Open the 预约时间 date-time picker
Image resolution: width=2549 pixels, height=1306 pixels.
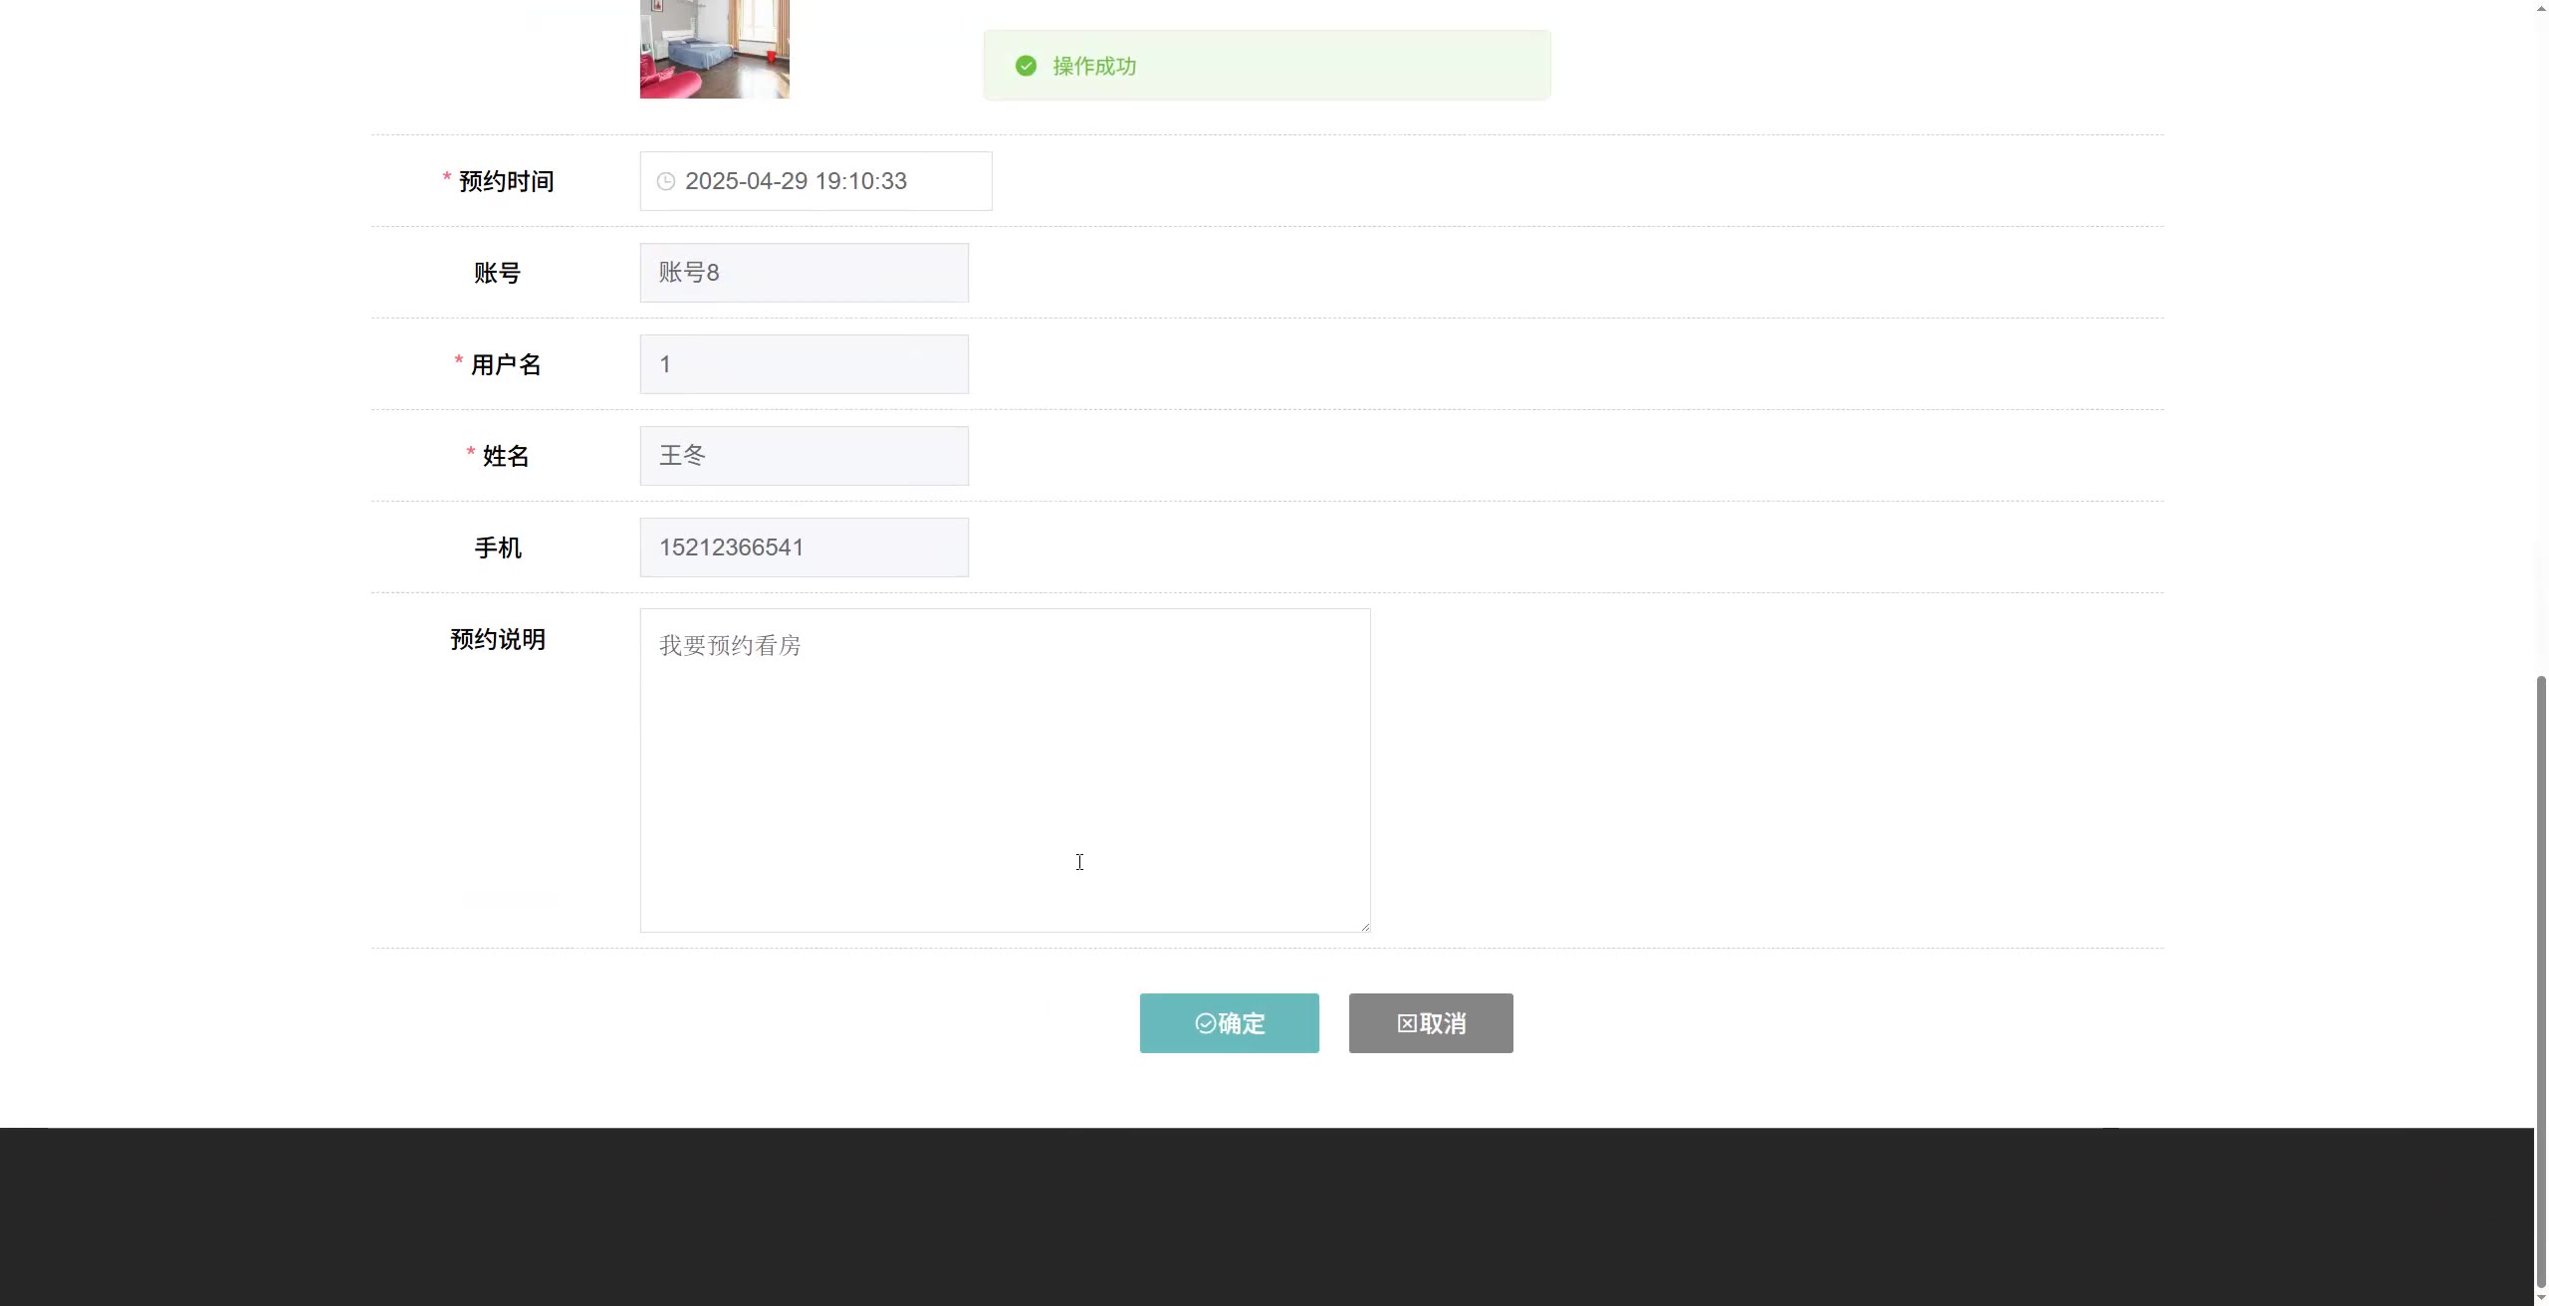coord(815,181)
